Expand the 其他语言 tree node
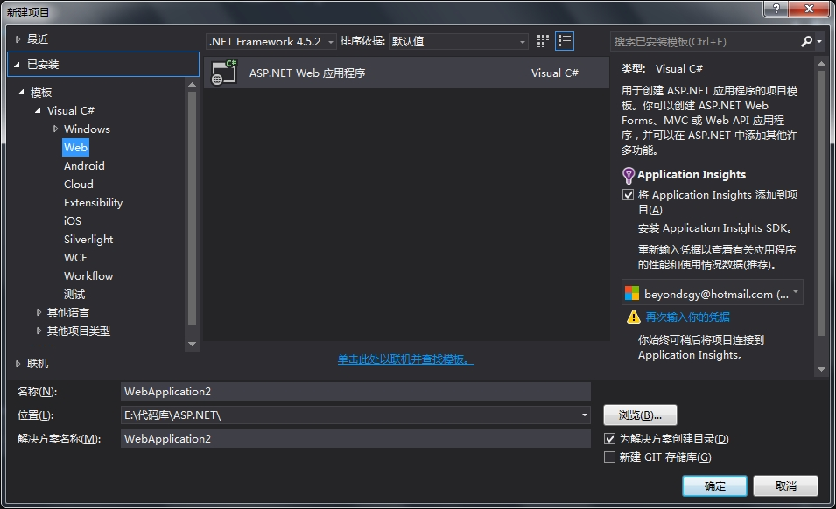 coord(39,312)
